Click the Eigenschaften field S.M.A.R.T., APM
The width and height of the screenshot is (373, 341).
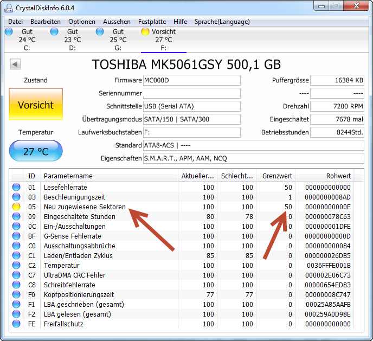254,158
